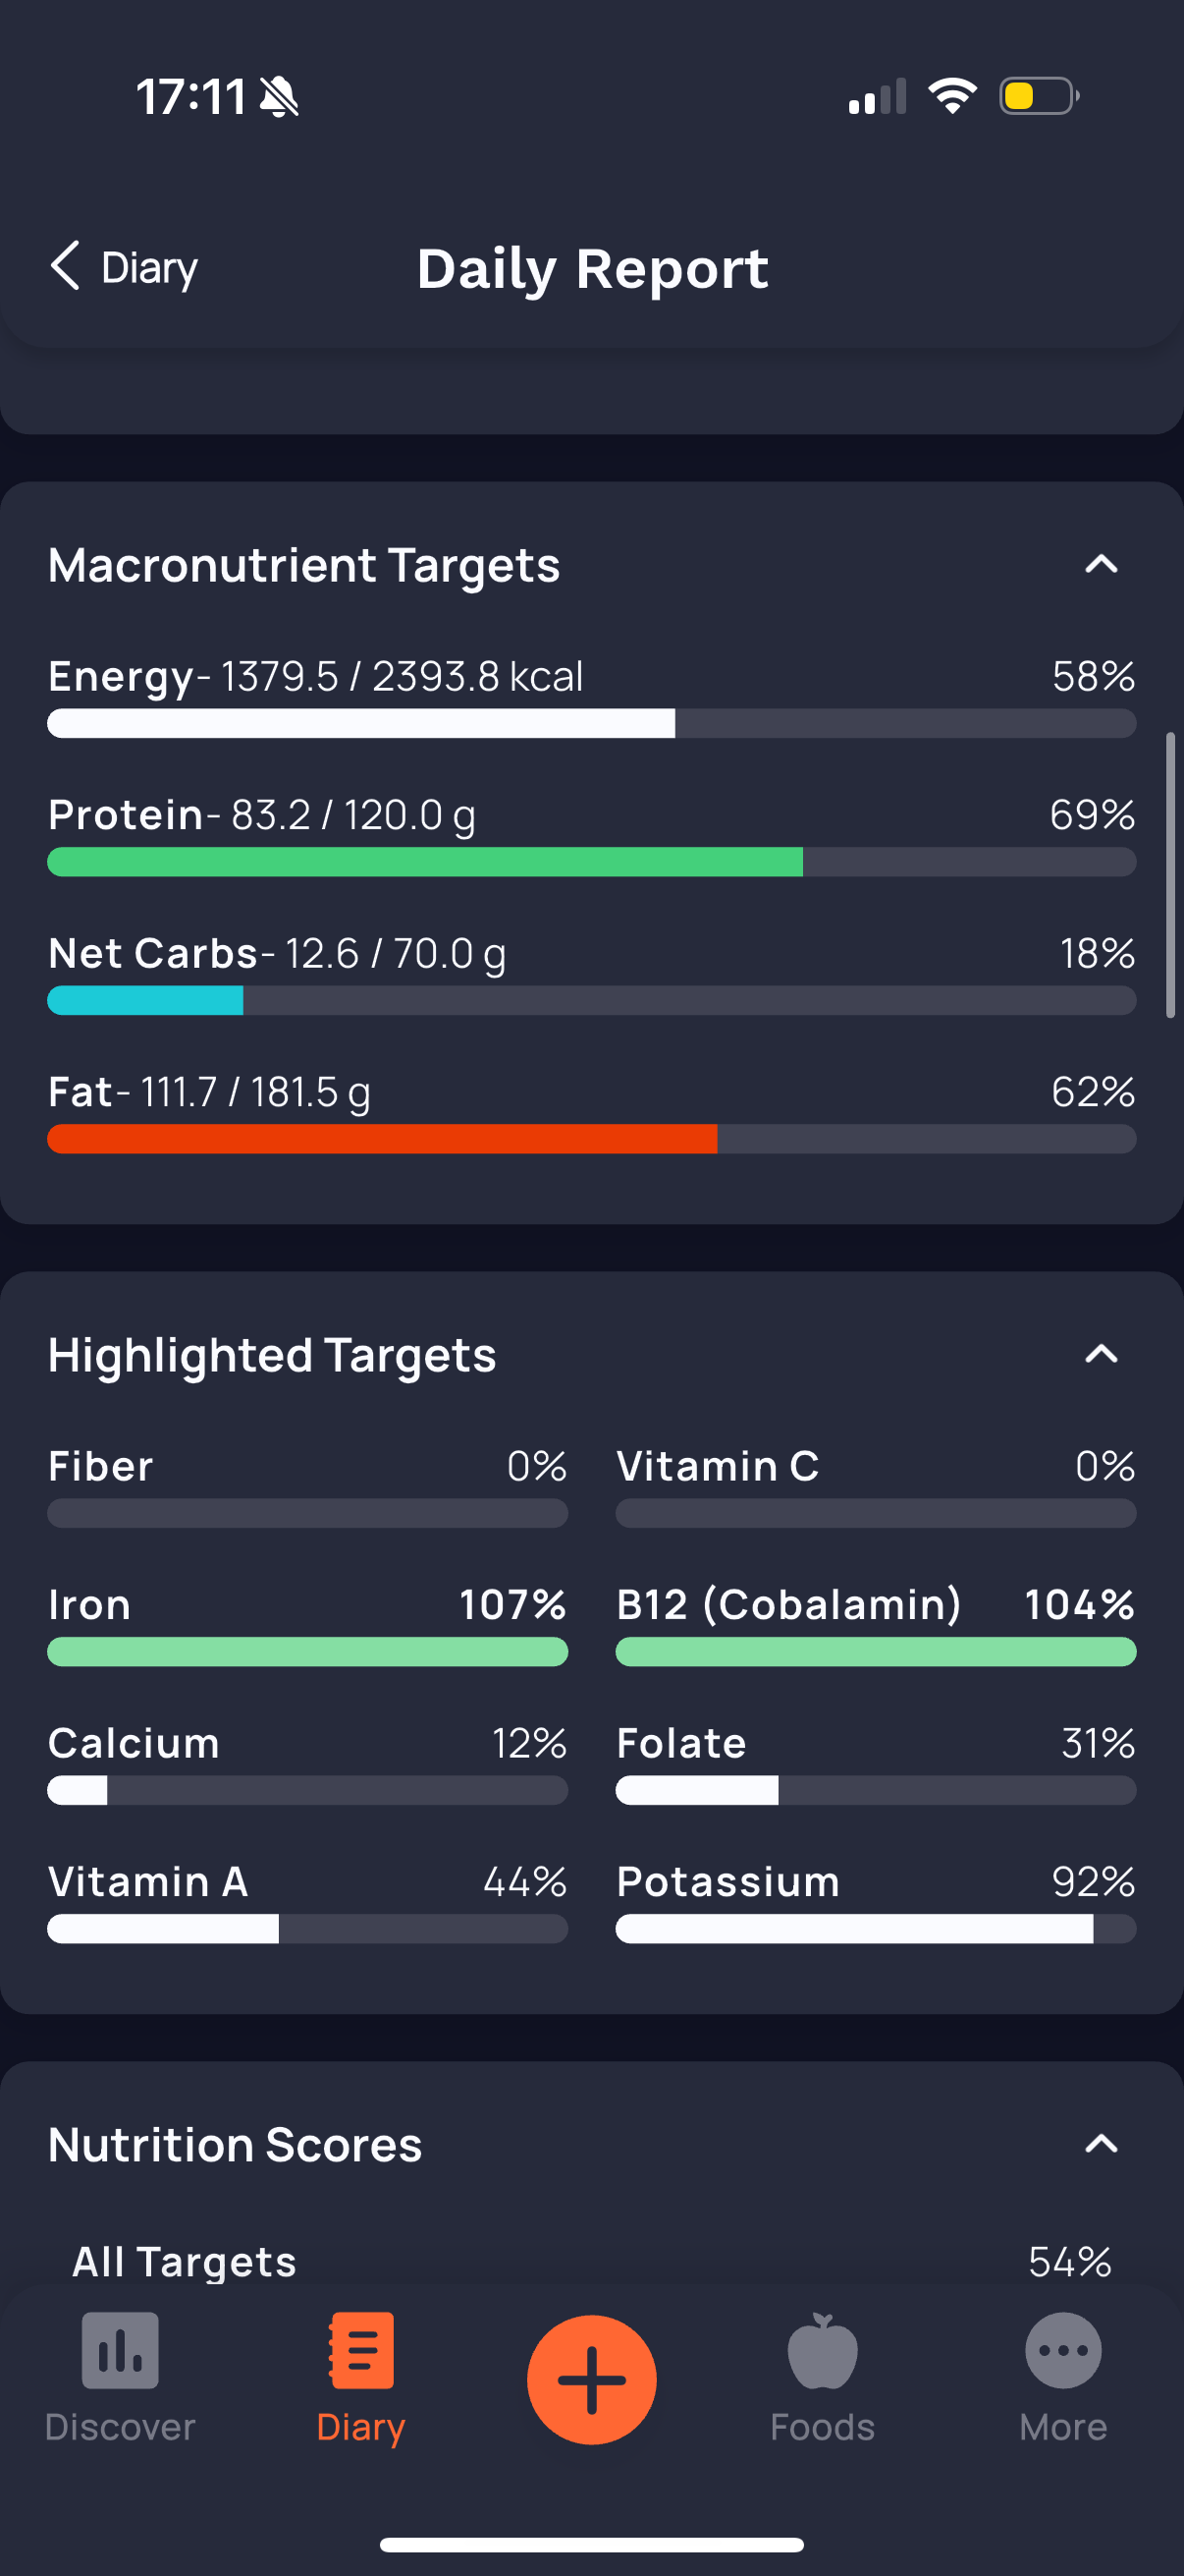Image resolution: width=1184 pixels, height=2576 pixels.
Task: Tap the red Fat progress bar
Action: [x=591, y=1139]
